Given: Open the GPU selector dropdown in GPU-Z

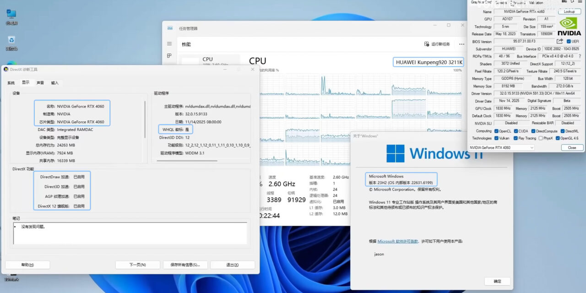Looking at the screenshot, I should [502, 147].
